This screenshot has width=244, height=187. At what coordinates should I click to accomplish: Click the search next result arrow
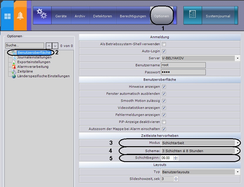[55, 46]
